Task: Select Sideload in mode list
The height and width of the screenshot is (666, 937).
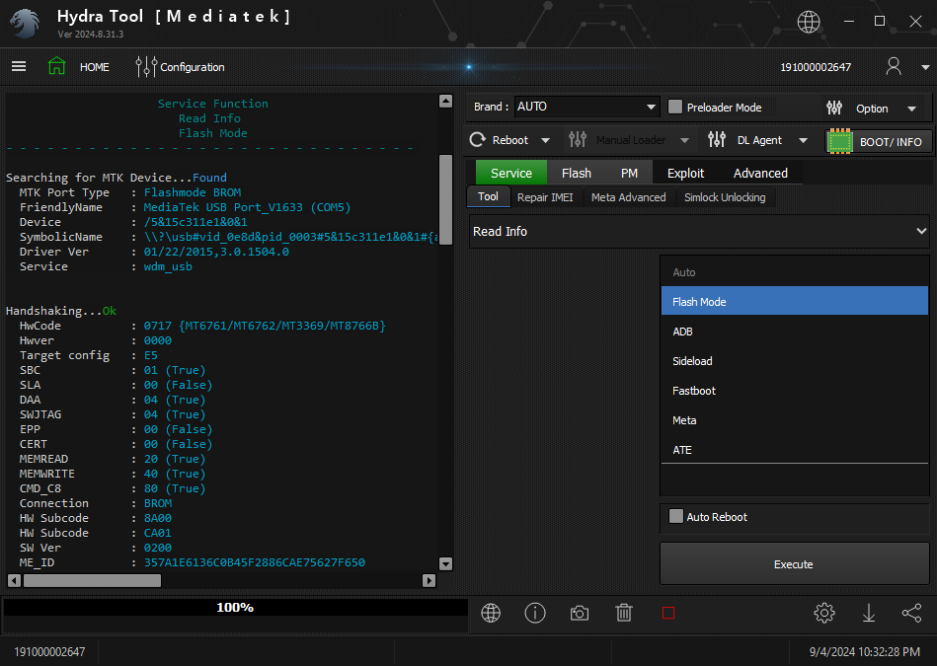Action: coord(794,361)
